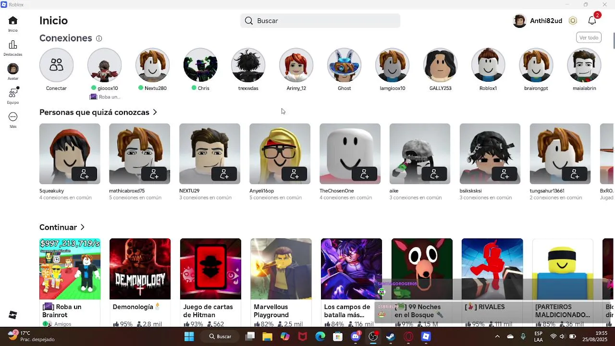The width and height of the screenshot is (615, 346).
Task: Open Juego de cartas de Hitman game
Action: click(210, 269)
